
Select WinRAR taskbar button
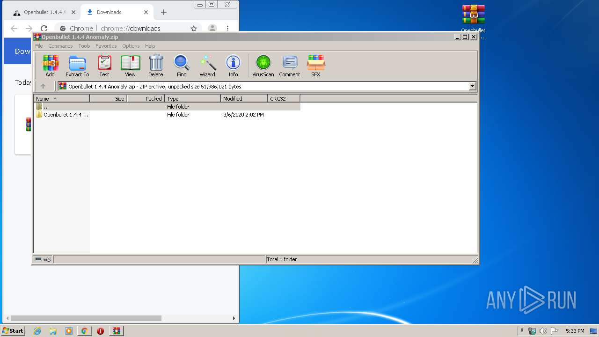point(117,331)
